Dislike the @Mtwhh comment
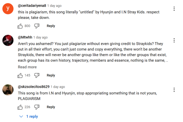183x122 pixels. 37,75
